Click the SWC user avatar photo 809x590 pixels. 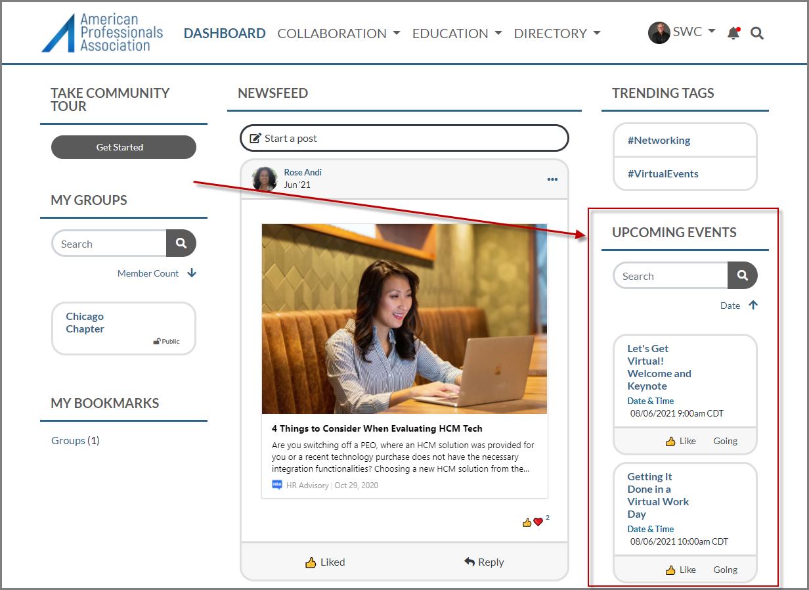pos(659,33)
